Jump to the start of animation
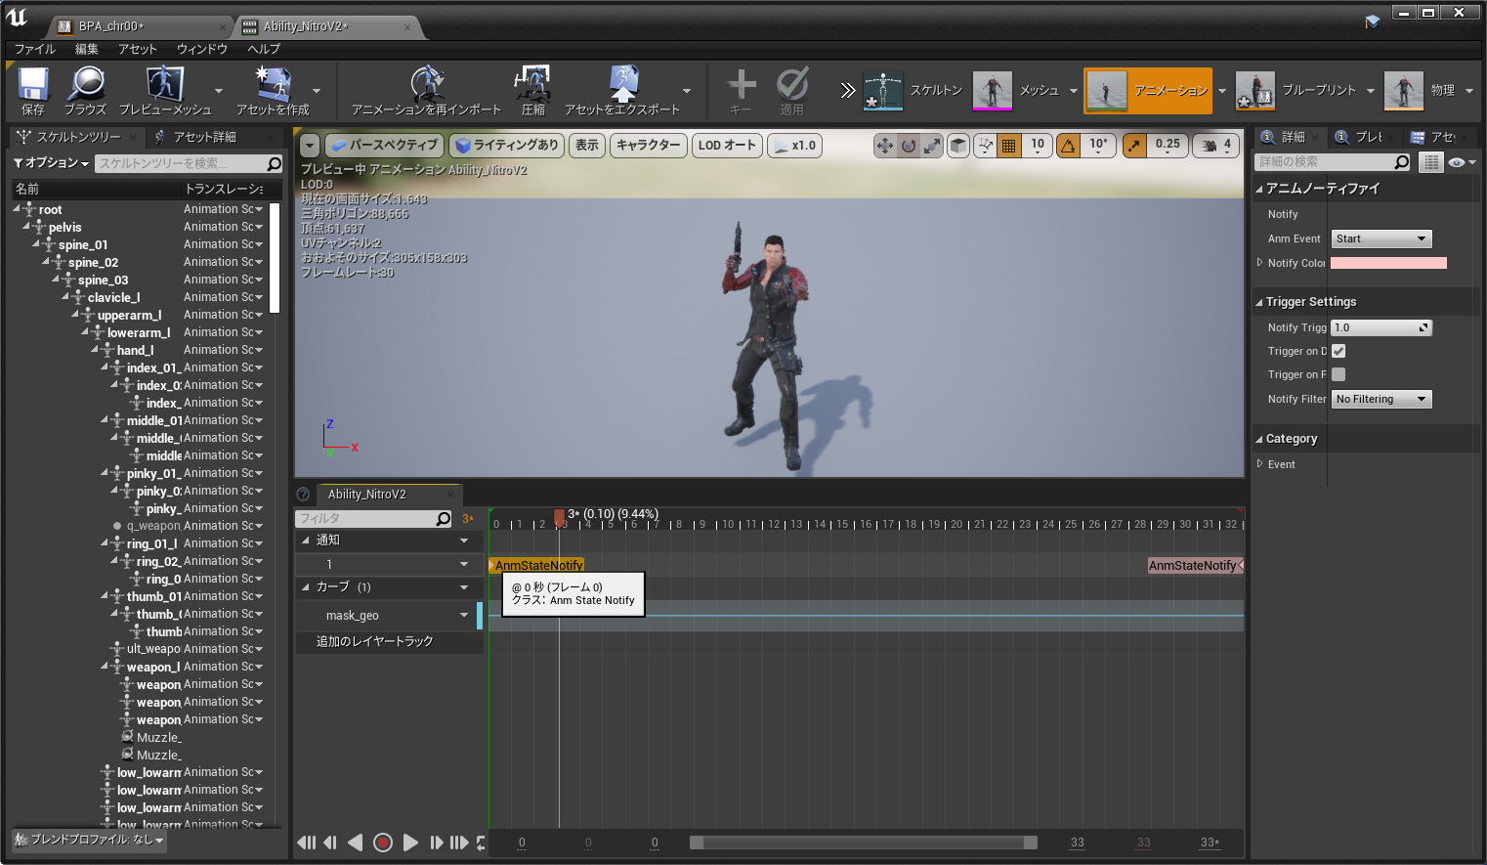The image size is (1487, 865). click(307, 843)
